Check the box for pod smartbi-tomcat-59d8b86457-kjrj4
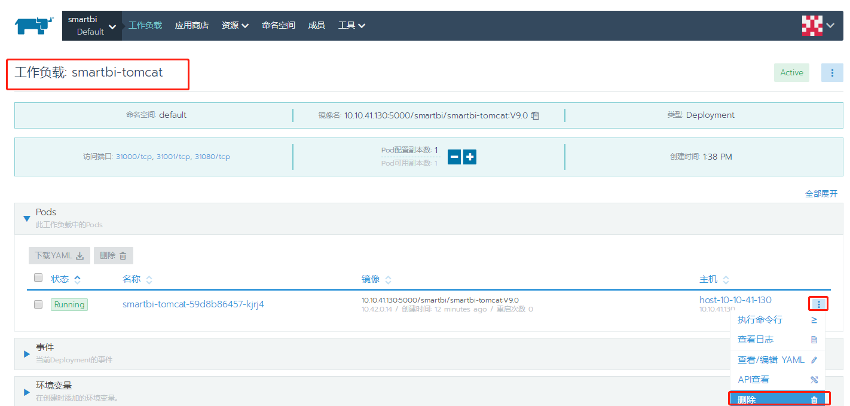This screenshot has height=406, width=850. [38, 304]
